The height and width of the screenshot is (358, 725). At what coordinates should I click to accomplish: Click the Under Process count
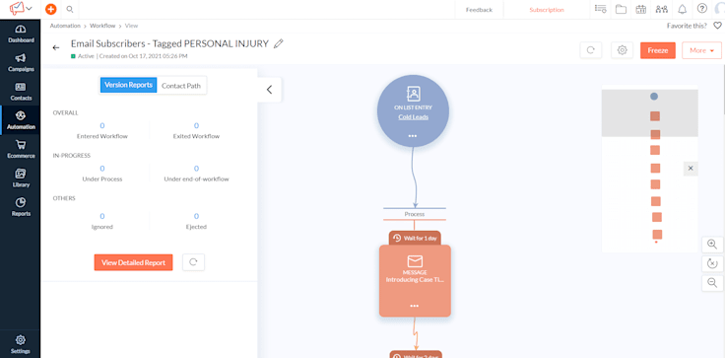102,169
